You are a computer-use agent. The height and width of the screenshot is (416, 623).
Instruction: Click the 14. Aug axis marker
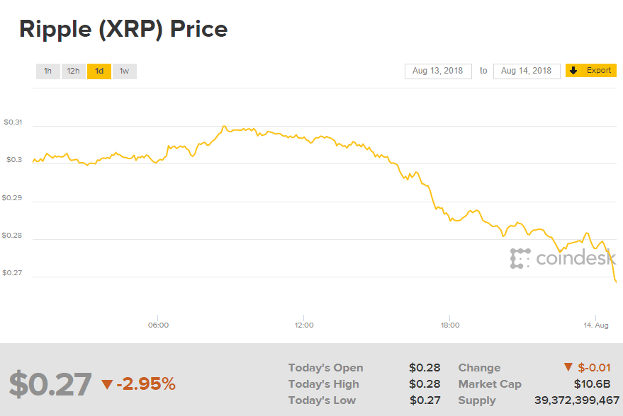597,325
